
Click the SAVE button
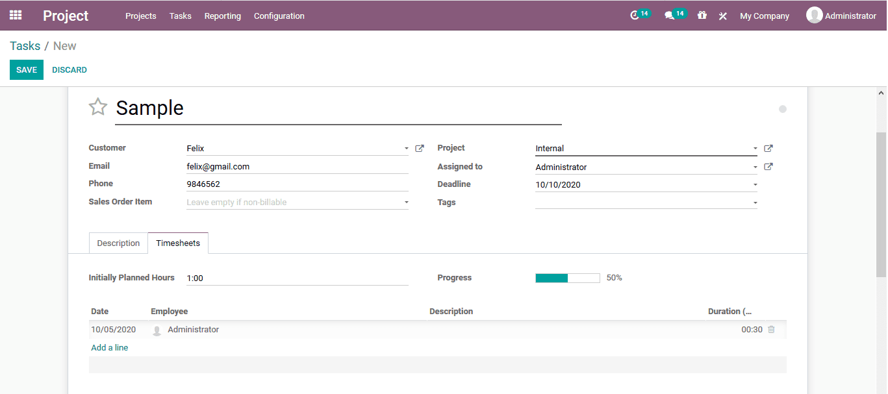[x=26, y=69]
